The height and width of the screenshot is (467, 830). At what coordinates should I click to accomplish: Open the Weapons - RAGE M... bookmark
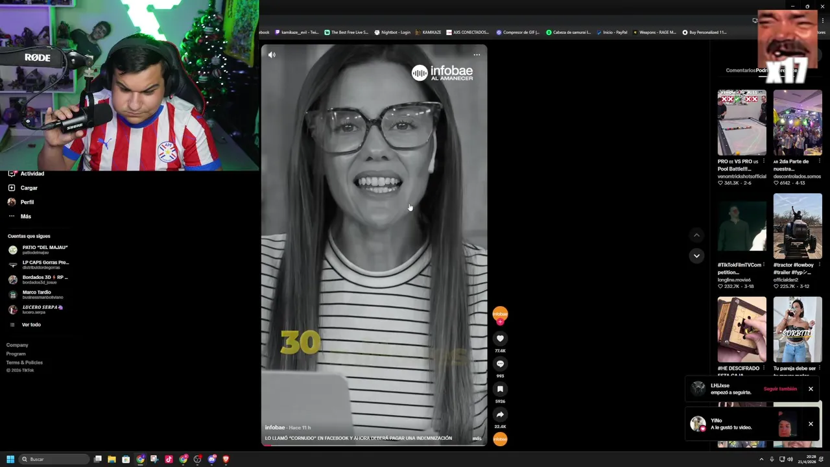654,32
